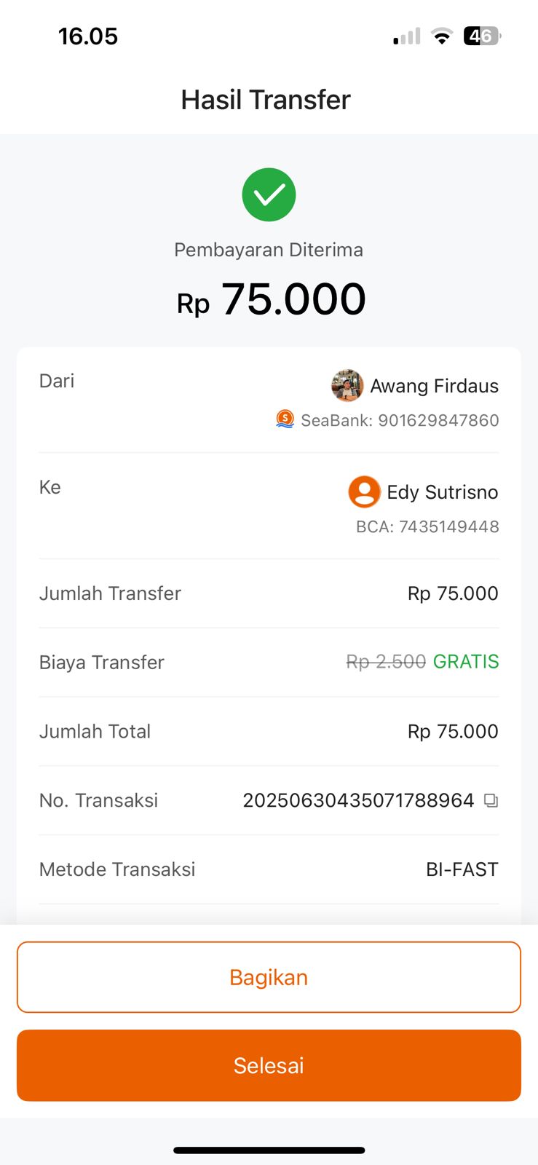Tap the Wi-Fi icon in status bar
Image resolution: width=538 pixels, height=1165 pixels.
[x=441, y=36]
